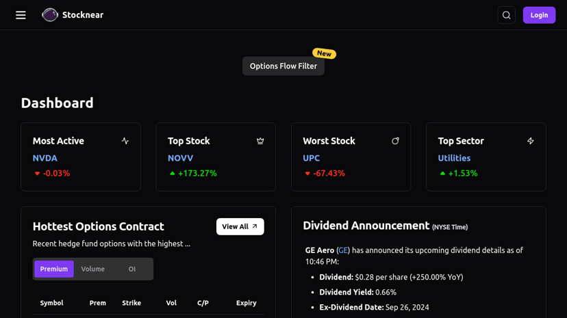Click the Hottest Options Contract heading
Screen dimensions: 567x318
99,226
